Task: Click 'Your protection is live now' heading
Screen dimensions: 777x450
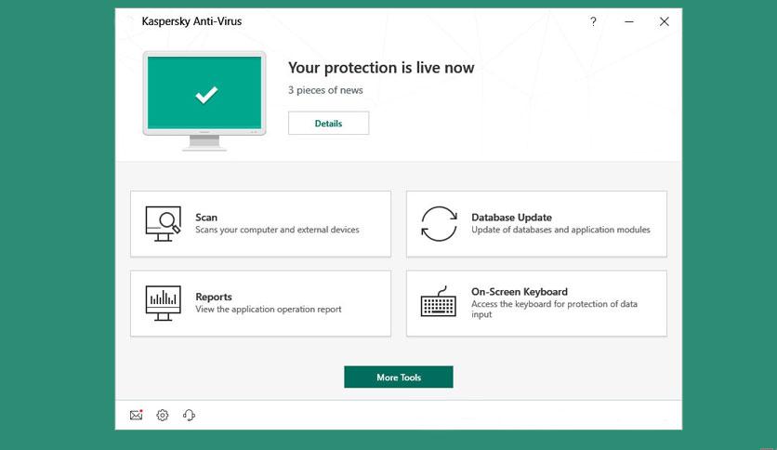Action: [381, 67]
